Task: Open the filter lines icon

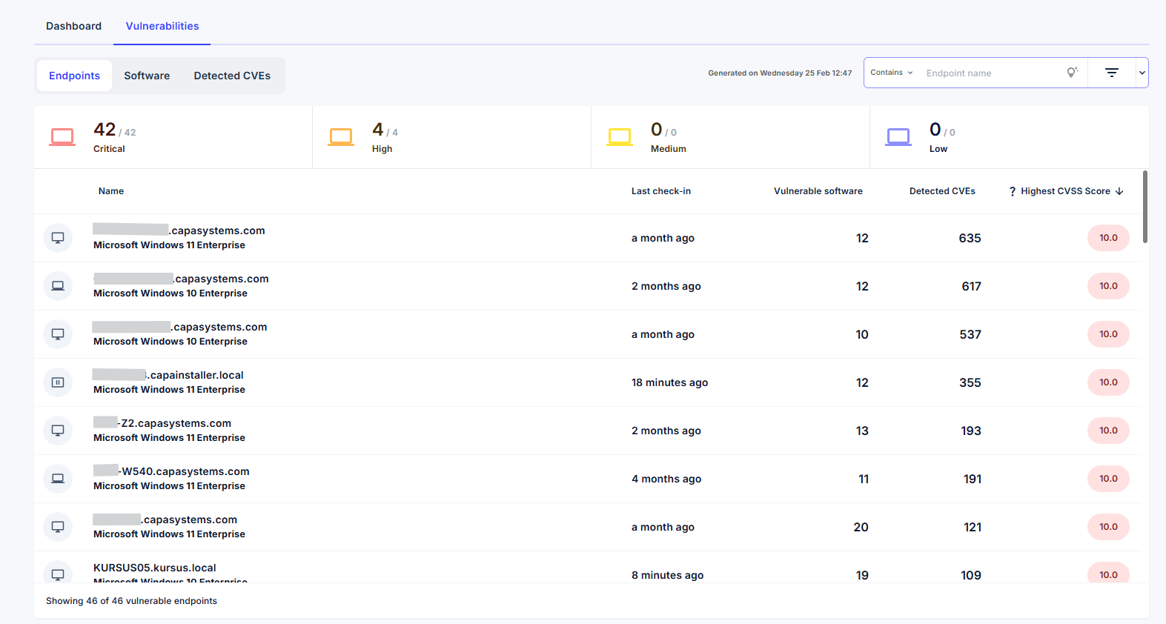Action: click(x=1112, y=73)
